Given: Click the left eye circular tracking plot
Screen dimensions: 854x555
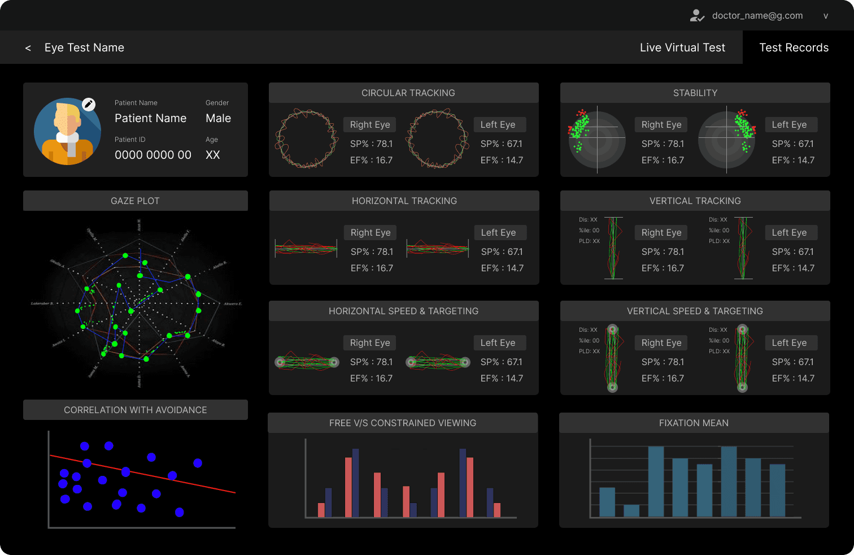Looking at the screenshot, I should 437,138.
